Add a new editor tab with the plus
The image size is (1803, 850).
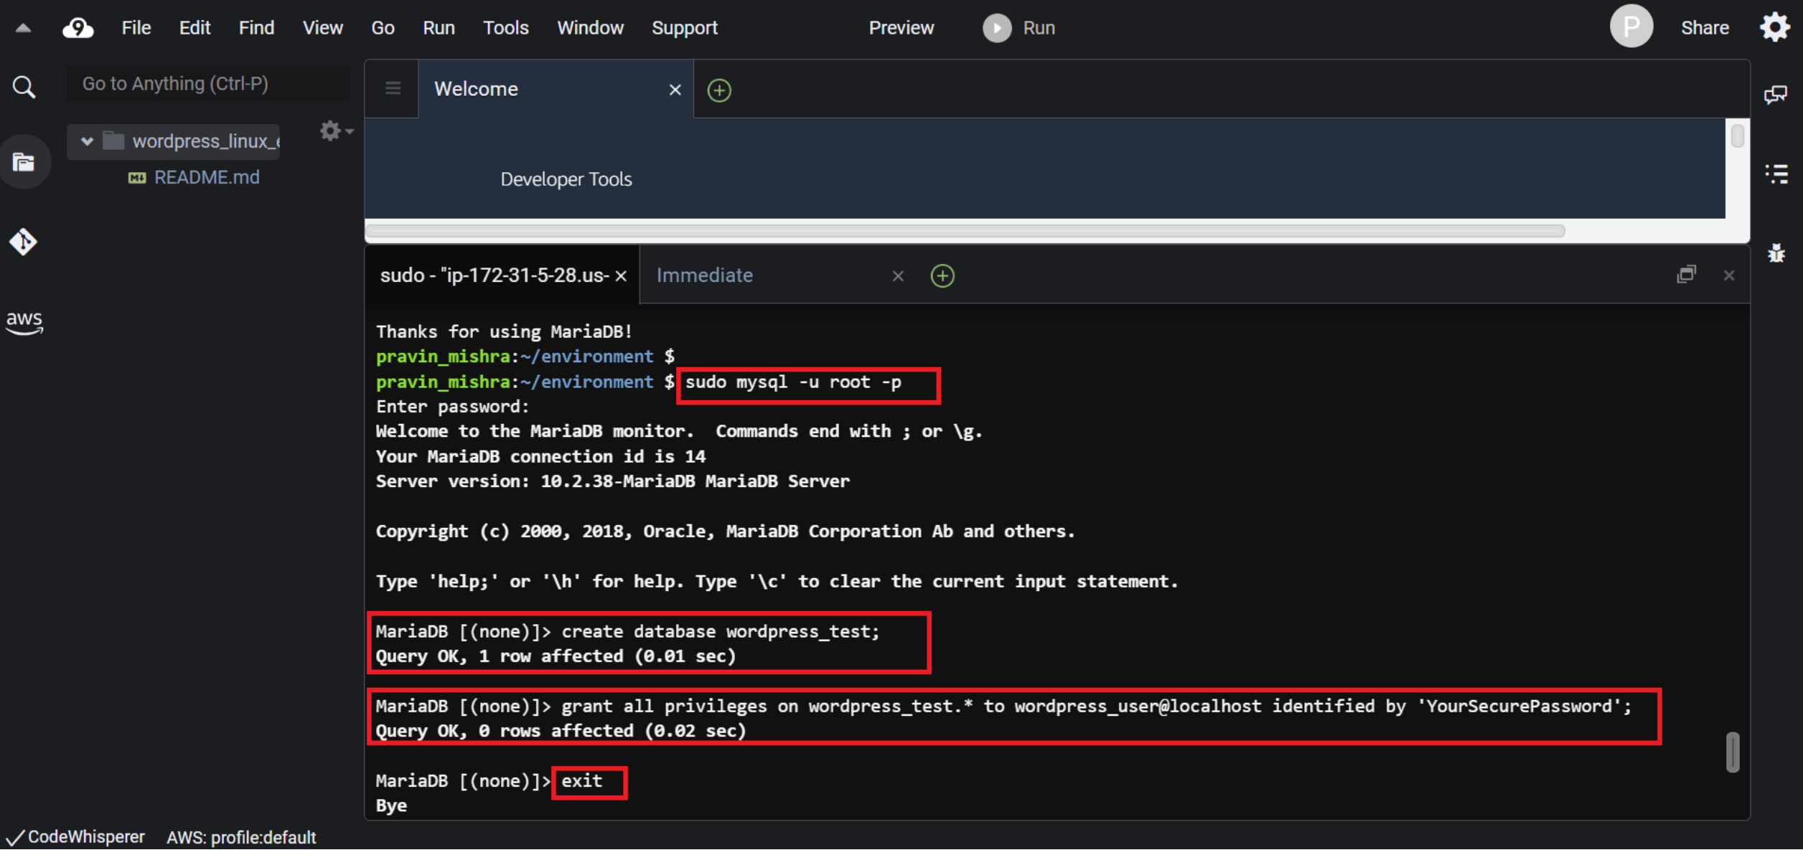click(719, 90)
